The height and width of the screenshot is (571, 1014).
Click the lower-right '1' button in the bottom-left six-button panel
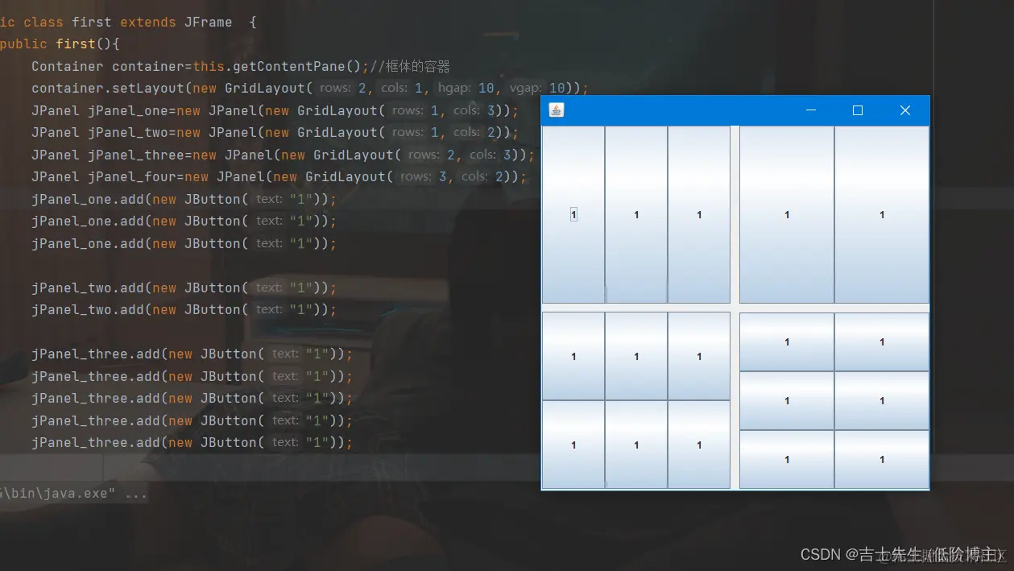699,445
